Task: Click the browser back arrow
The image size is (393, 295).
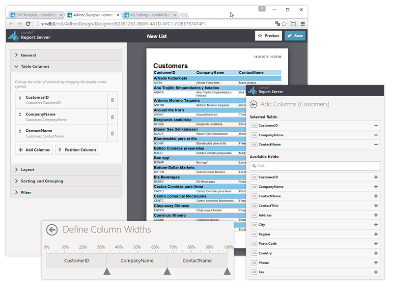Action: click(x=11, y=24)
